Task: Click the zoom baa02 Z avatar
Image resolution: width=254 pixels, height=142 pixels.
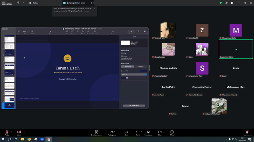Action: (x=202, y=30)
